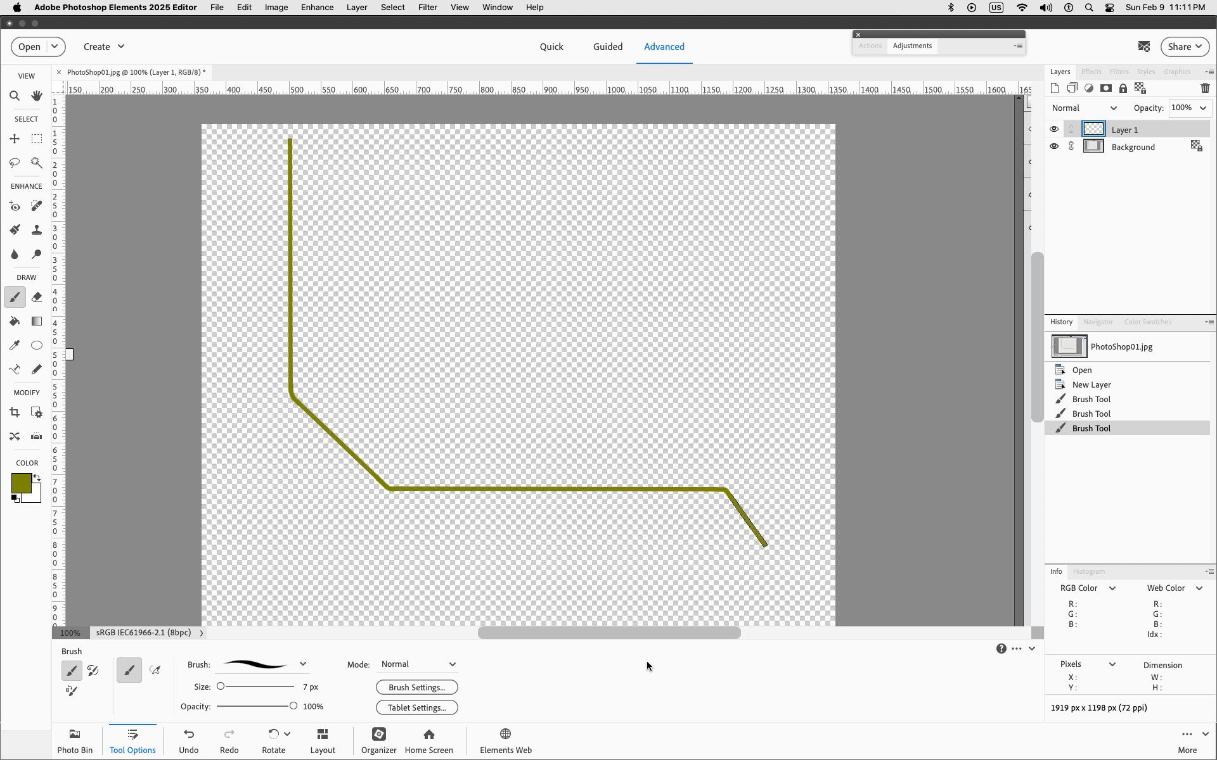The width and height of the screenshot is (1217, 760).
Task: Hide Layer 1 visibility eye
Action: [1054, 129]
